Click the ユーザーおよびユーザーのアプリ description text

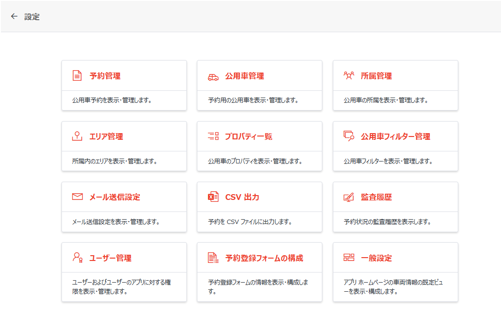(x=122, y=286)
